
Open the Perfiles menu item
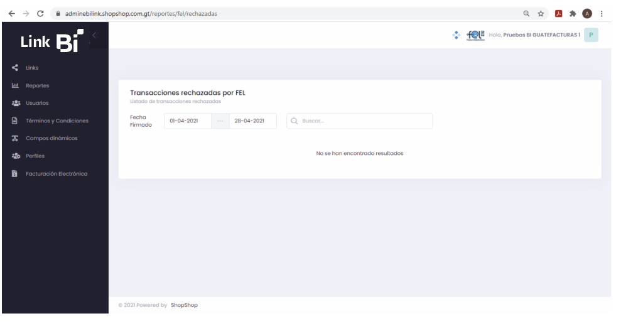pyautogui.click(x=35, y=156)
